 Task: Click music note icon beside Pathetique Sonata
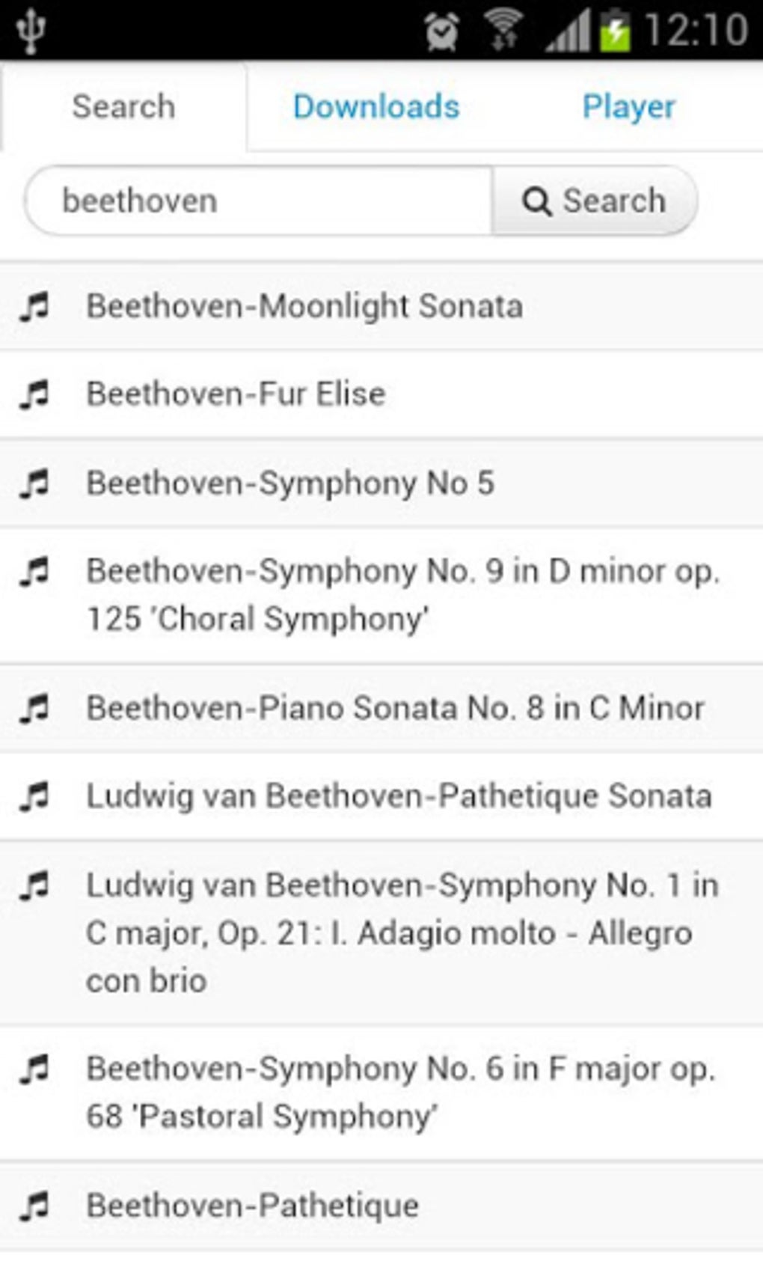click(x=34, y=796)
